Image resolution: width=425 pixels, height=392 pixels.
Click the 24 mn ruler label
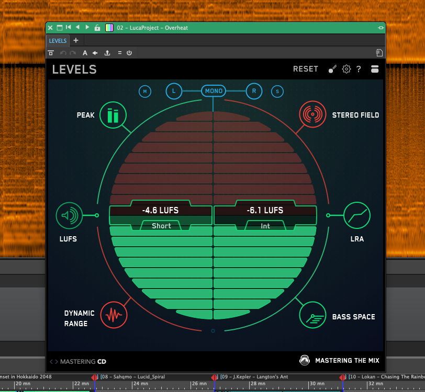pyautogui.click(x=142, y=384)
